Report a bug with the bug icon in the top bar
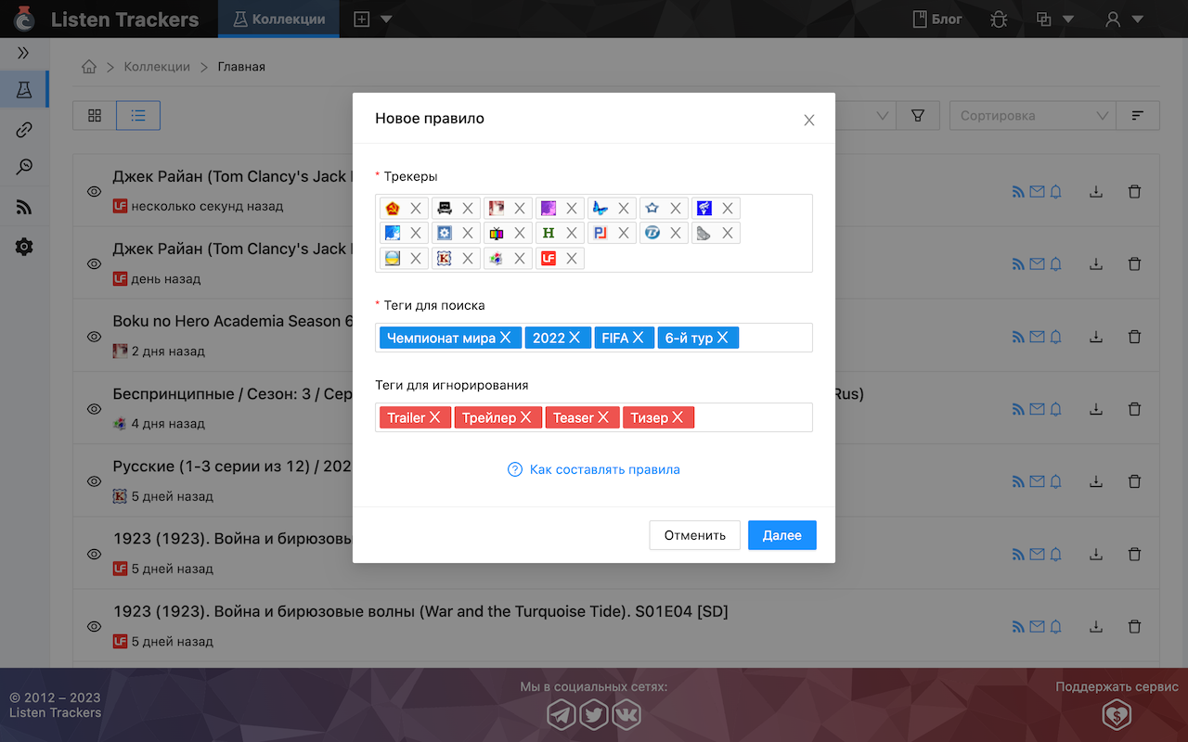Image resolution: width=1188 pixels, height=742 pixels. [999, 19]
